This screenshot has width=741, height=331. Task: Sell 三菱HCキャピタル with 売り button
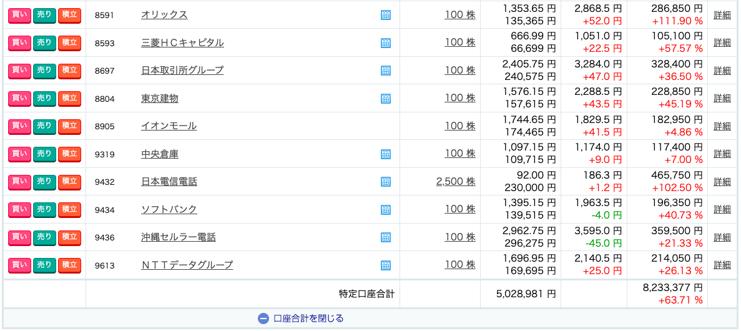click(44, 42)
